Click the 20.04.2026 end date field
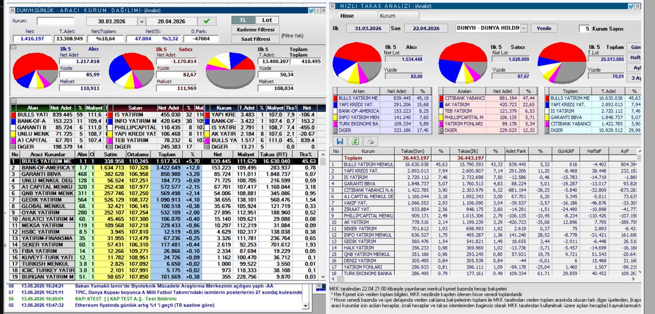 click(x=172, y=21)
